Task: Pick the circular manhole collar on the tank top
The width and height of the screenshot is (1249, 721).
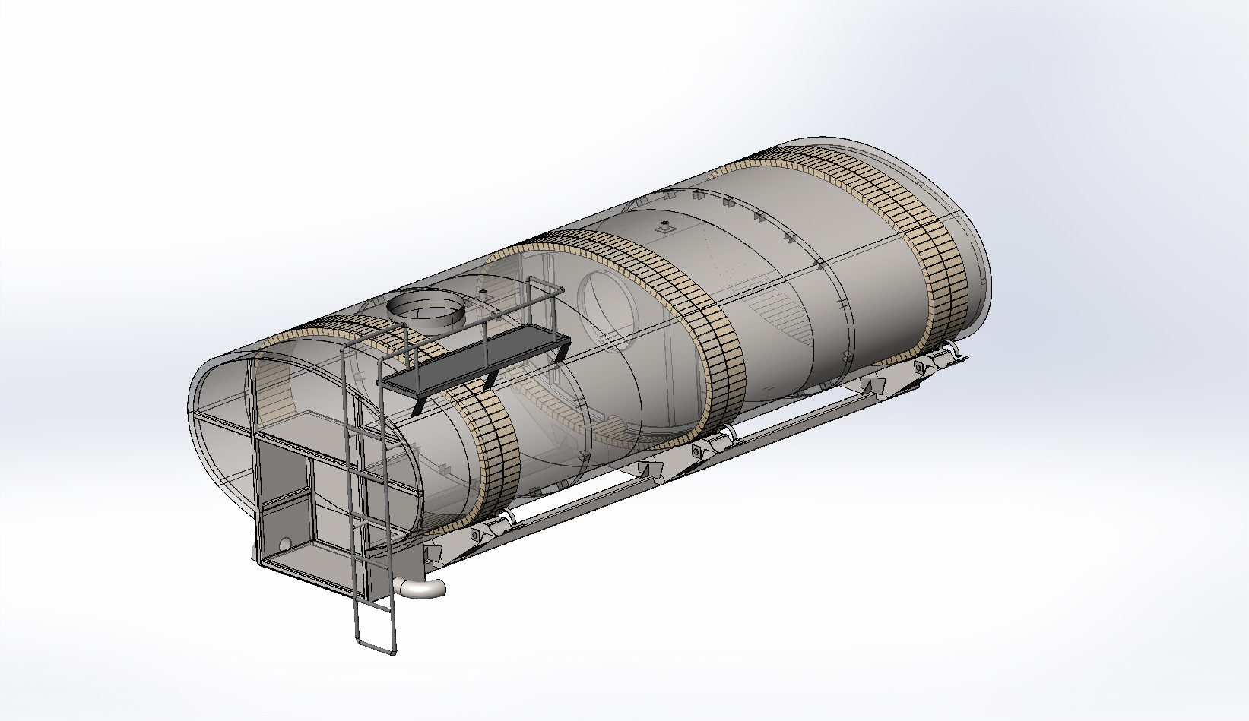Action: tap(426, 311)
